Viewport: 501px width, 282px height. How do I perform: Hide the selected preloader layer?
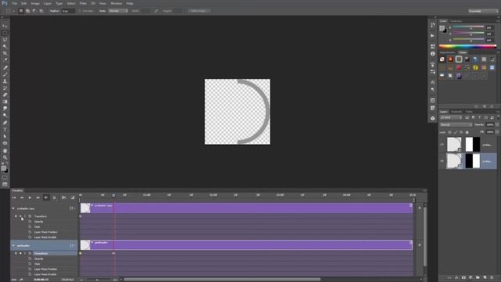(442, 161)
